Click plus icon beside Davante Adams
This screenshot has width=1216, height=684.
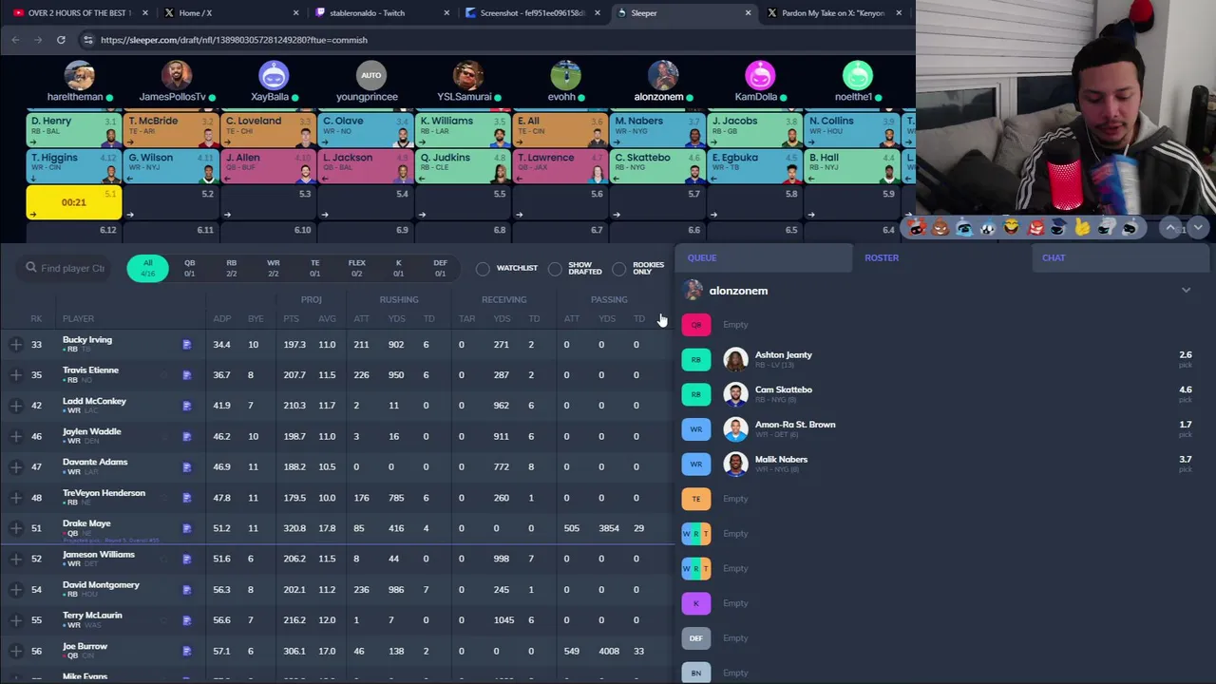(16, 466)
